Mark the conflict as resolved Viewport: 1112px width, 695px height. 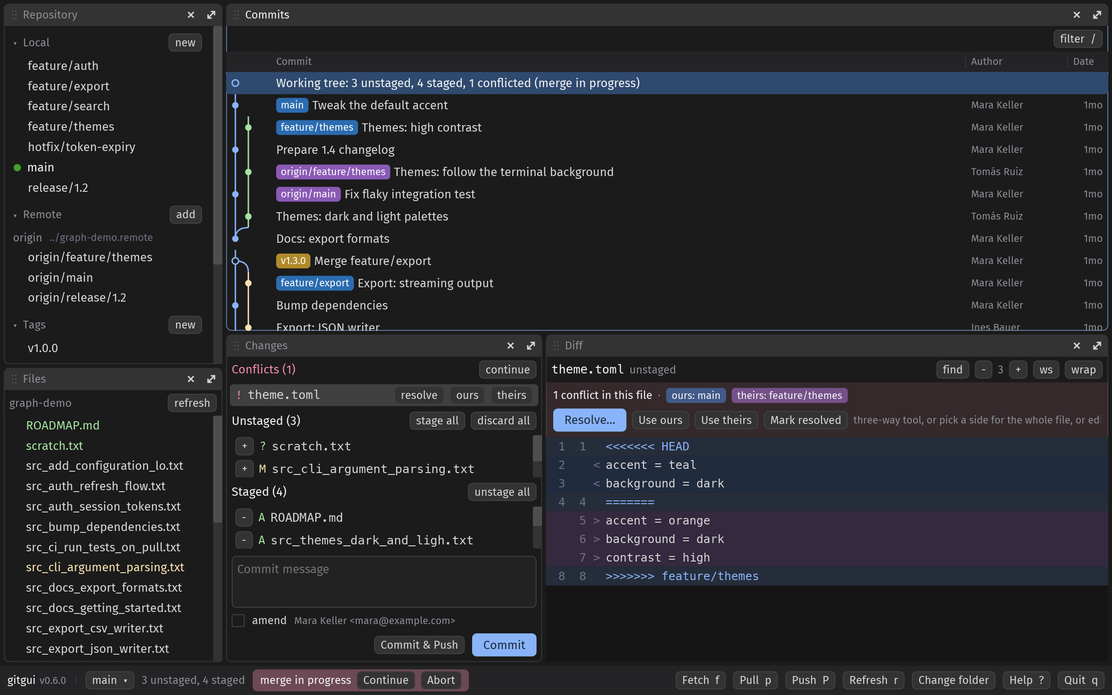click(805, 420)
